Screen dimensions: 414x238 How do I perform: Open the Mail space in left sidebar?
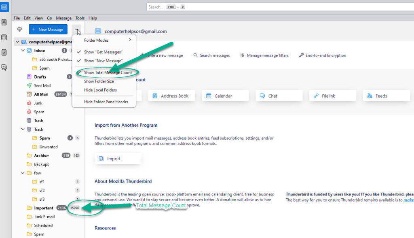pyautogui.click(x=4, y=7)
